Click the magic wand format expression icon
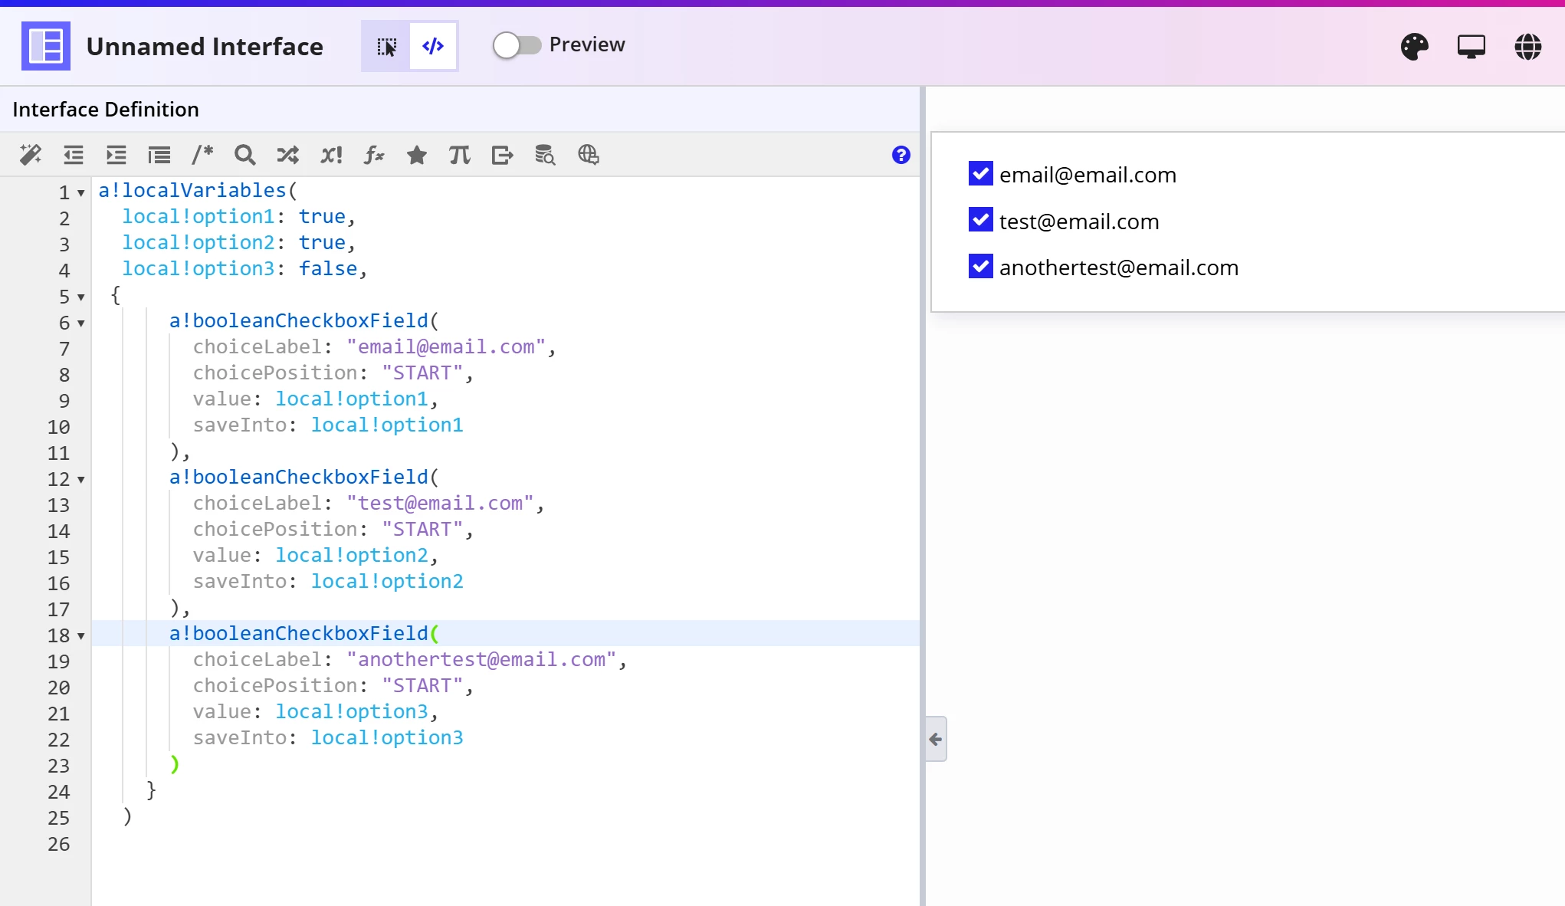This screenshot has height=906, width=1565. point(31,155)
